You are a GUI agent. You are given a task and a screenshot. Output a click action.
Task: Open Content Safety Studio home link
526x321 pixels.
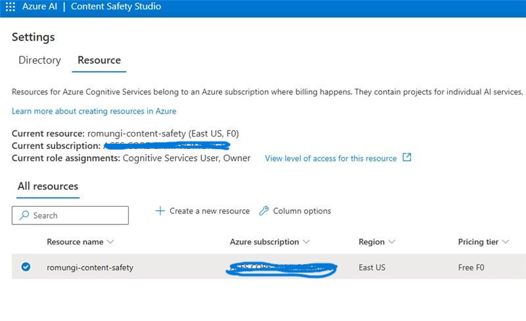tap(116, 7)
